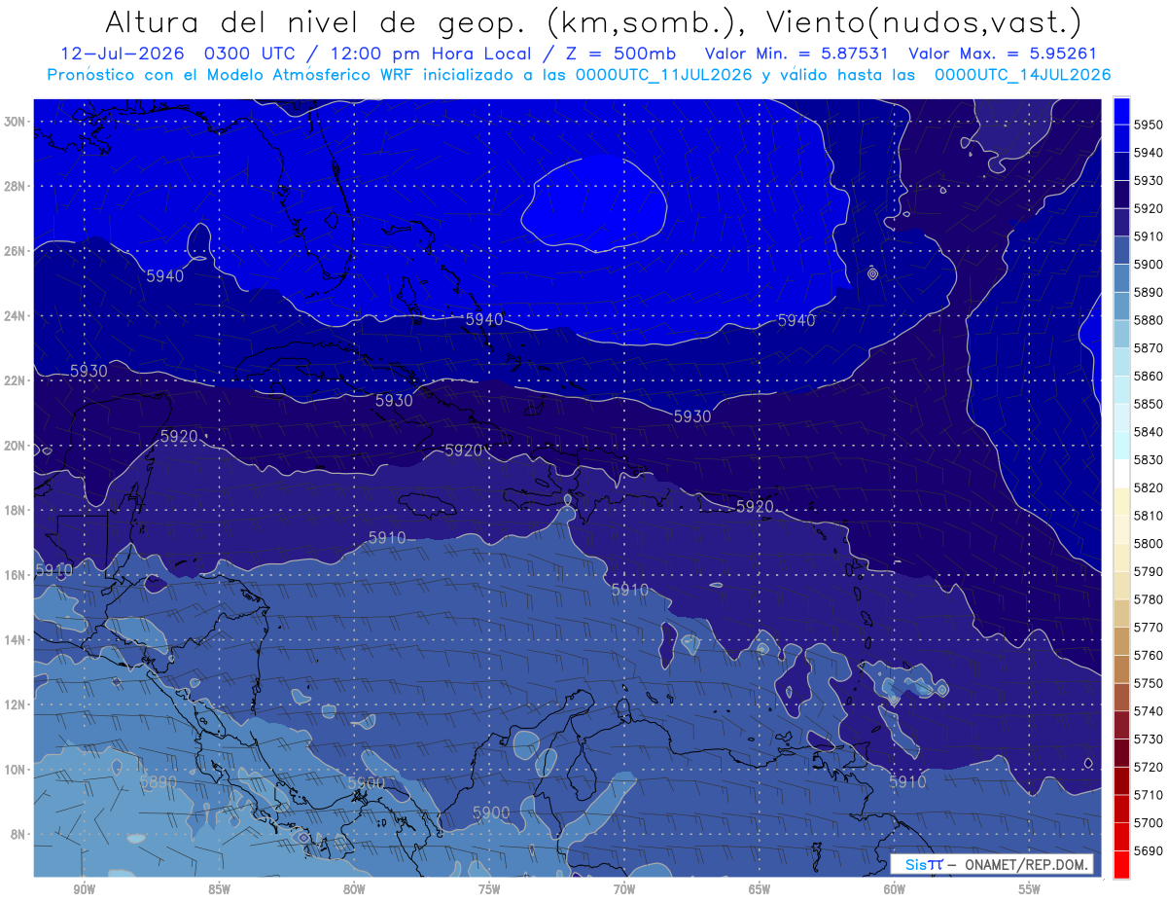Image resolution: width=1167 pixels, height=902 pixels.
Task: Click the brightest blue swatch above 5950
Action: (1121, 111)
